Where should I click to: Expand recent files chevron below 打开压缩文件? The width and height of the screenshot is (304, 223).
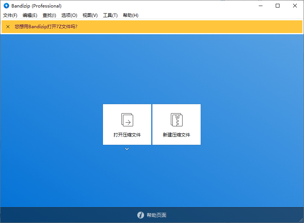coord(127,149)
